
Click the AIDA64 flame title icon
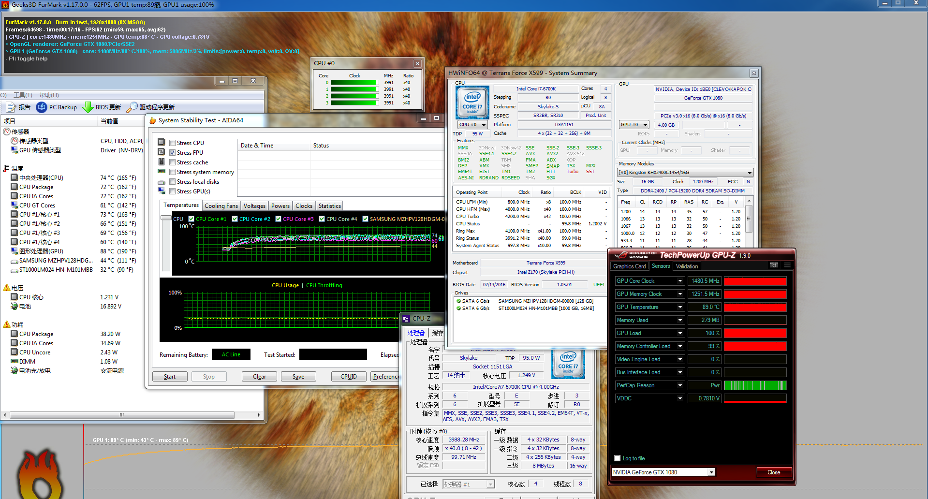coord(153,120)
